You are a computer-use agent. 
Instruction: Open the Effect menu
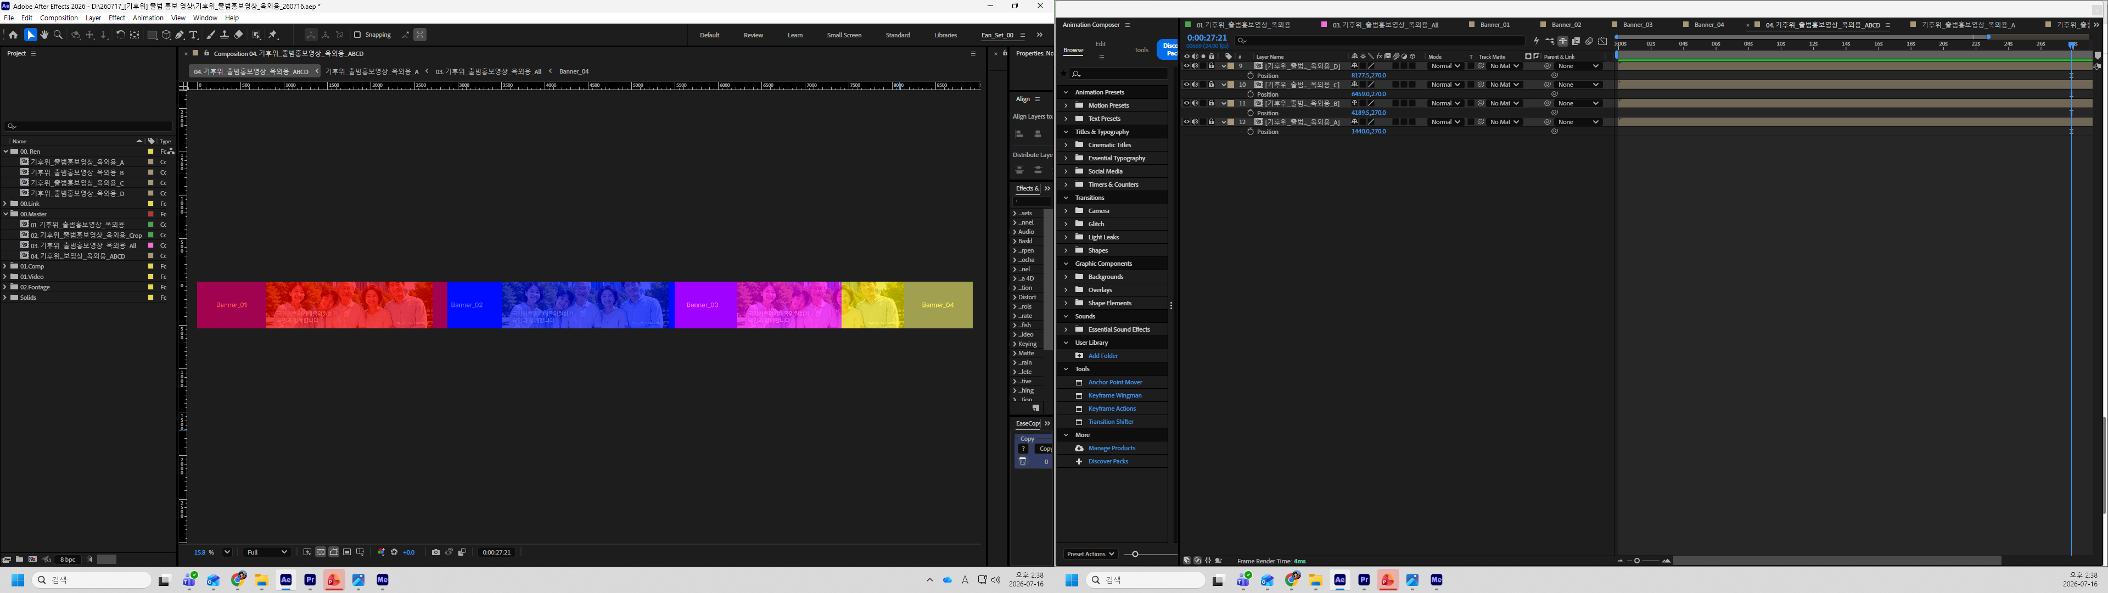coord(117,18)
